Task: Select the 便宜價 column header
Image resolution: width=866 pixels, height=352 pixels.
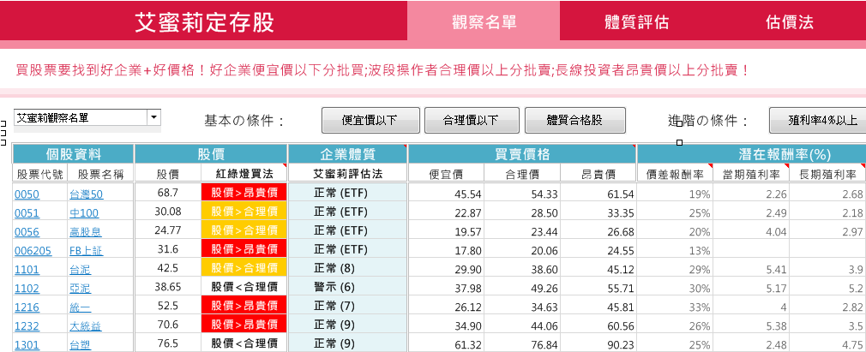Action: click(446, 174)
